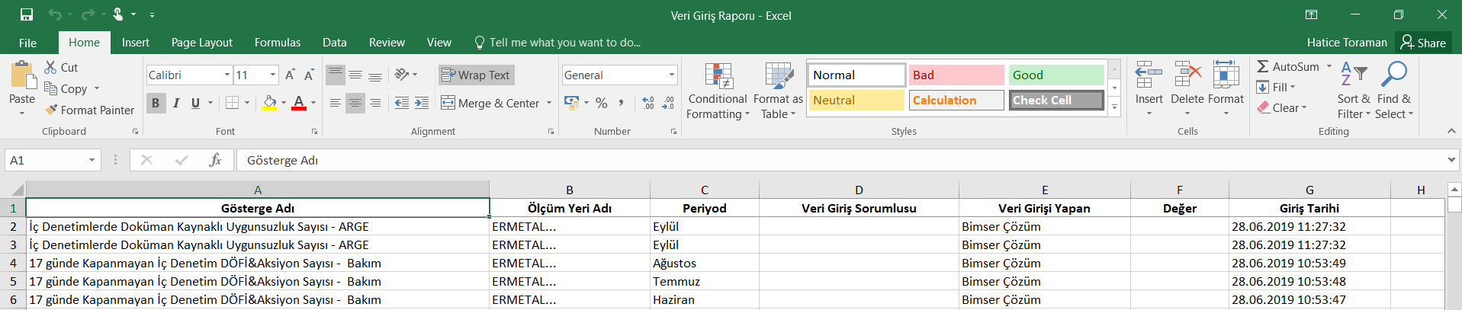Viewport: 1462px width, 310px height.
Task: Click the Find & Select magnifier icon
Action: tap(1394, 75)
